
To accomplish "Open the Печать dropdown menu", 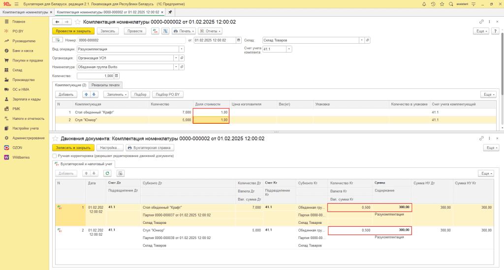I will click(x=184, y=31).
